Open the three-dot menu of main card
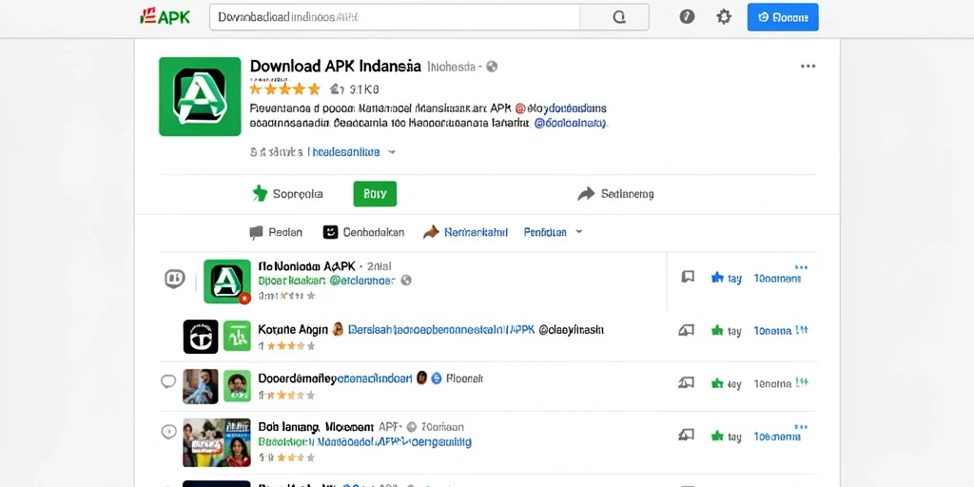 pos(808,67)
